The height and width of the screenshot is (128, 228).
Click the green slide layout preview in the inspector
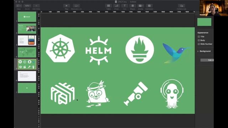204,22
